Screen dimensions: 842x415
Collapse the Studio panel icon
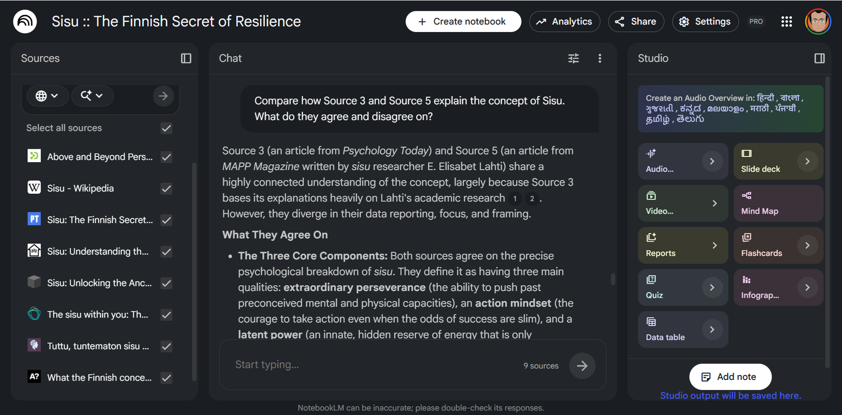pos(819,59)
